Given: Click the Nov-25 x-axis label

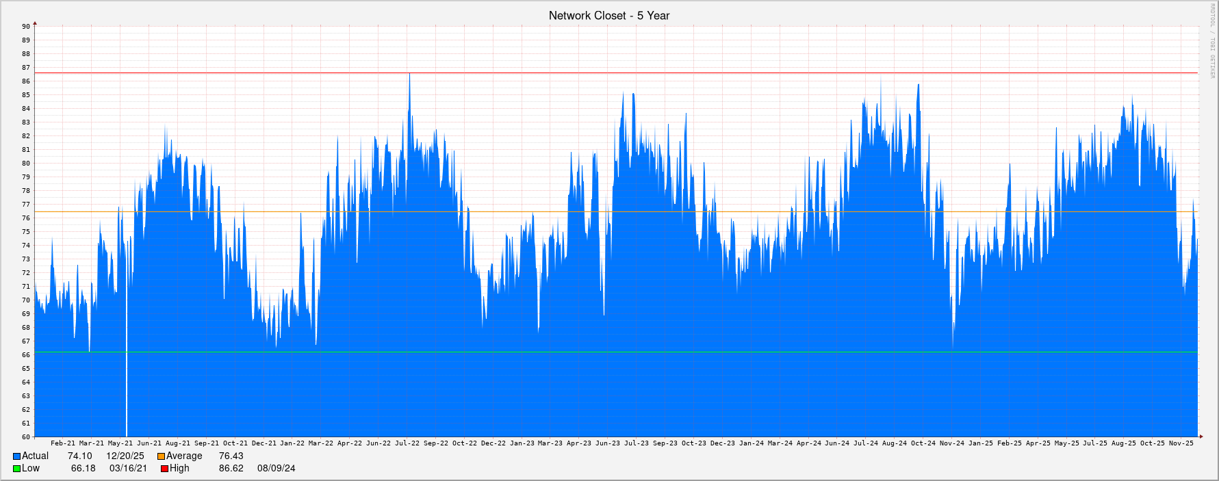Looking at the screenshot, I should click(1181, 443).
